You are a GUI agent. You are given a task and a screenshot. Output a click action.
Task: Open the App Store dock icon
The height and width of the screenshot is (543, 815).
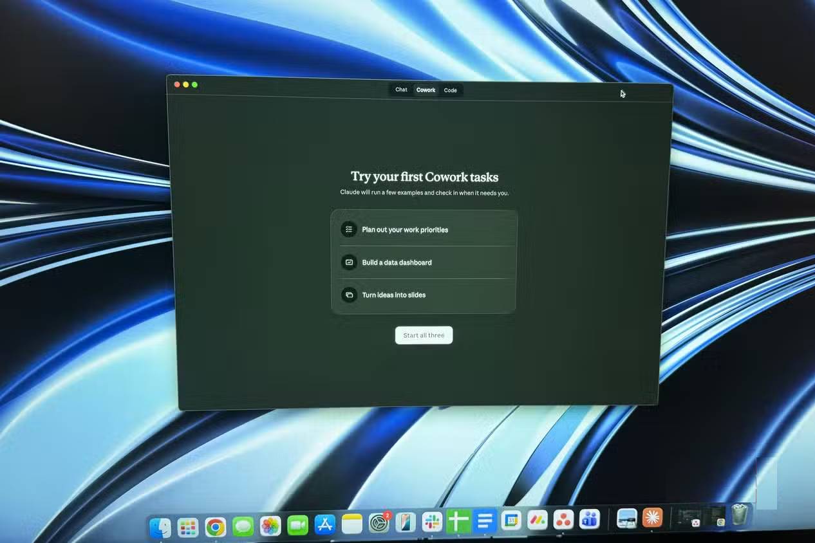pyautogui.click(x=324, y=524)
